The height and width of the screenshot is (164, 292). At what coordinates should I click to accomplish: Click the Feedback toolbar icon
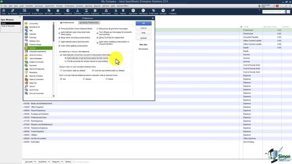click(173, 11)
